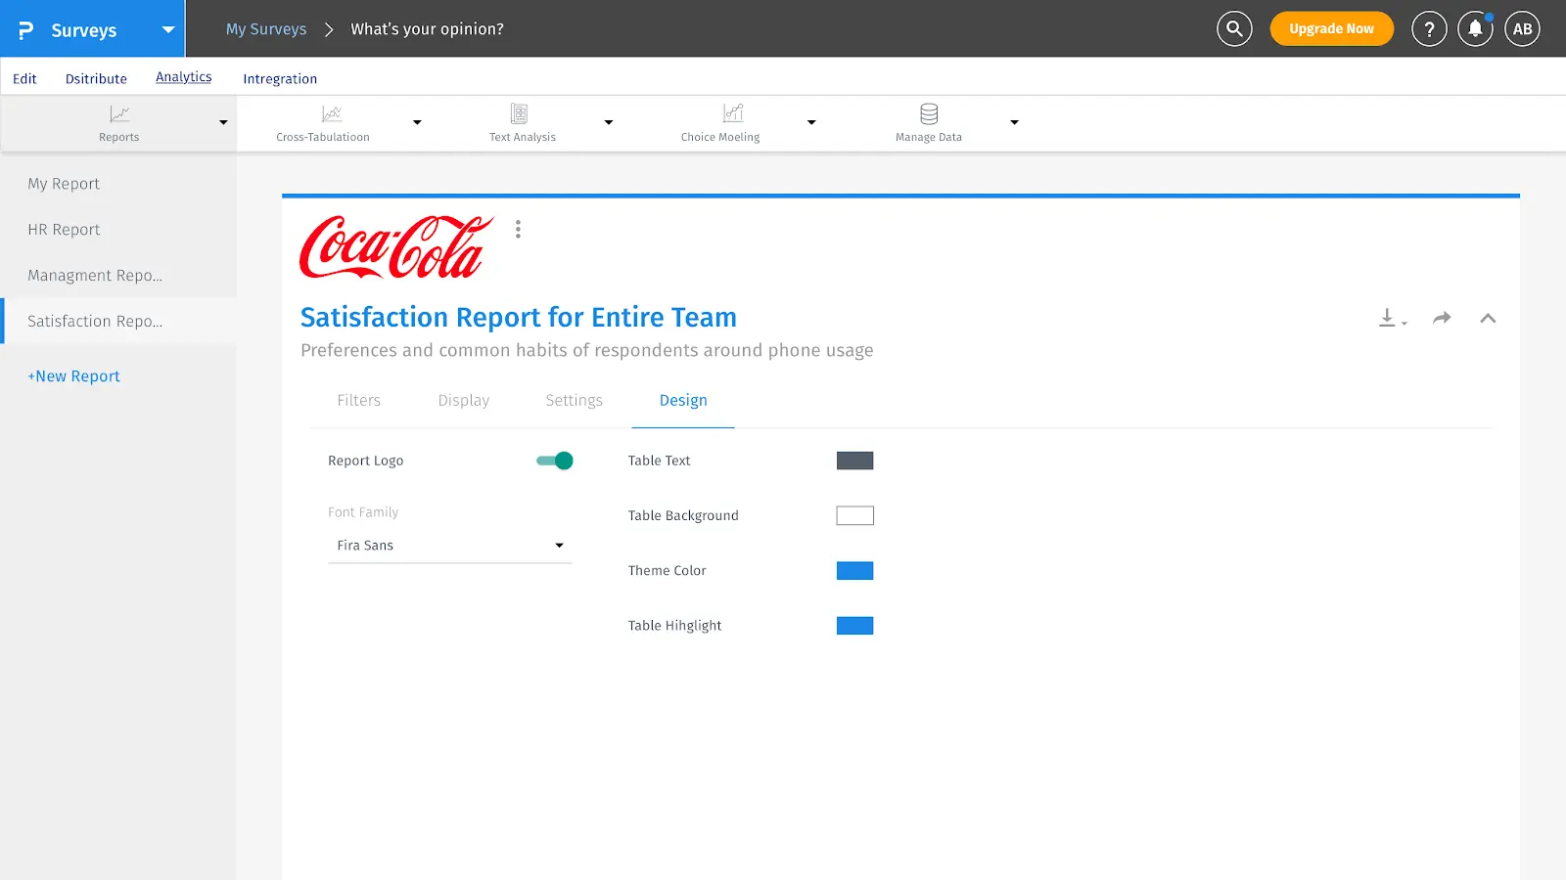Screen dimensions: 1566x880
Task: Open the three-dot menu beside the logo
Action: 518,230
